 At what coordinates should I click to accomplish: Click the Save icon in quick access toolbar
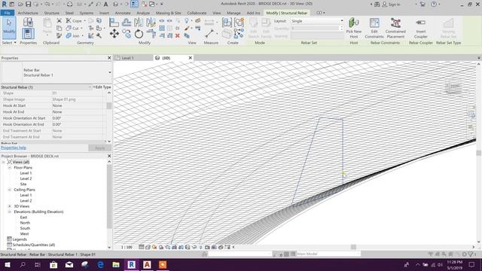(28, 5)
